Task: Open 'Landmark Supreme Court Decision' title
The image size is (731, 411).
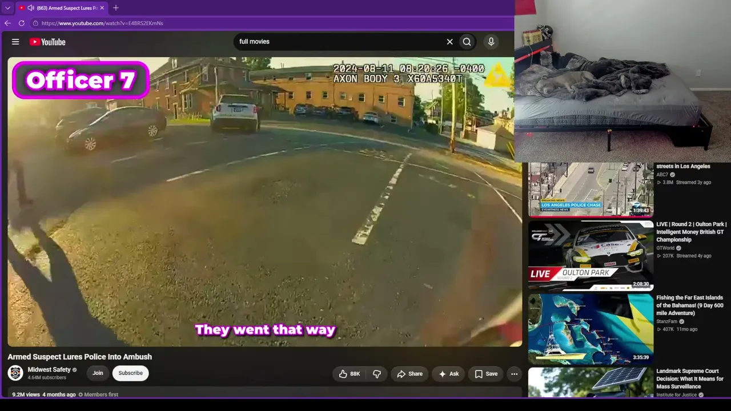Action: coord(690,379)
